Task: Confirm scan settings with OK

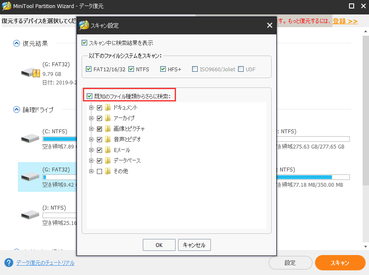Action: pyautogui.click(x=159, y=245)
